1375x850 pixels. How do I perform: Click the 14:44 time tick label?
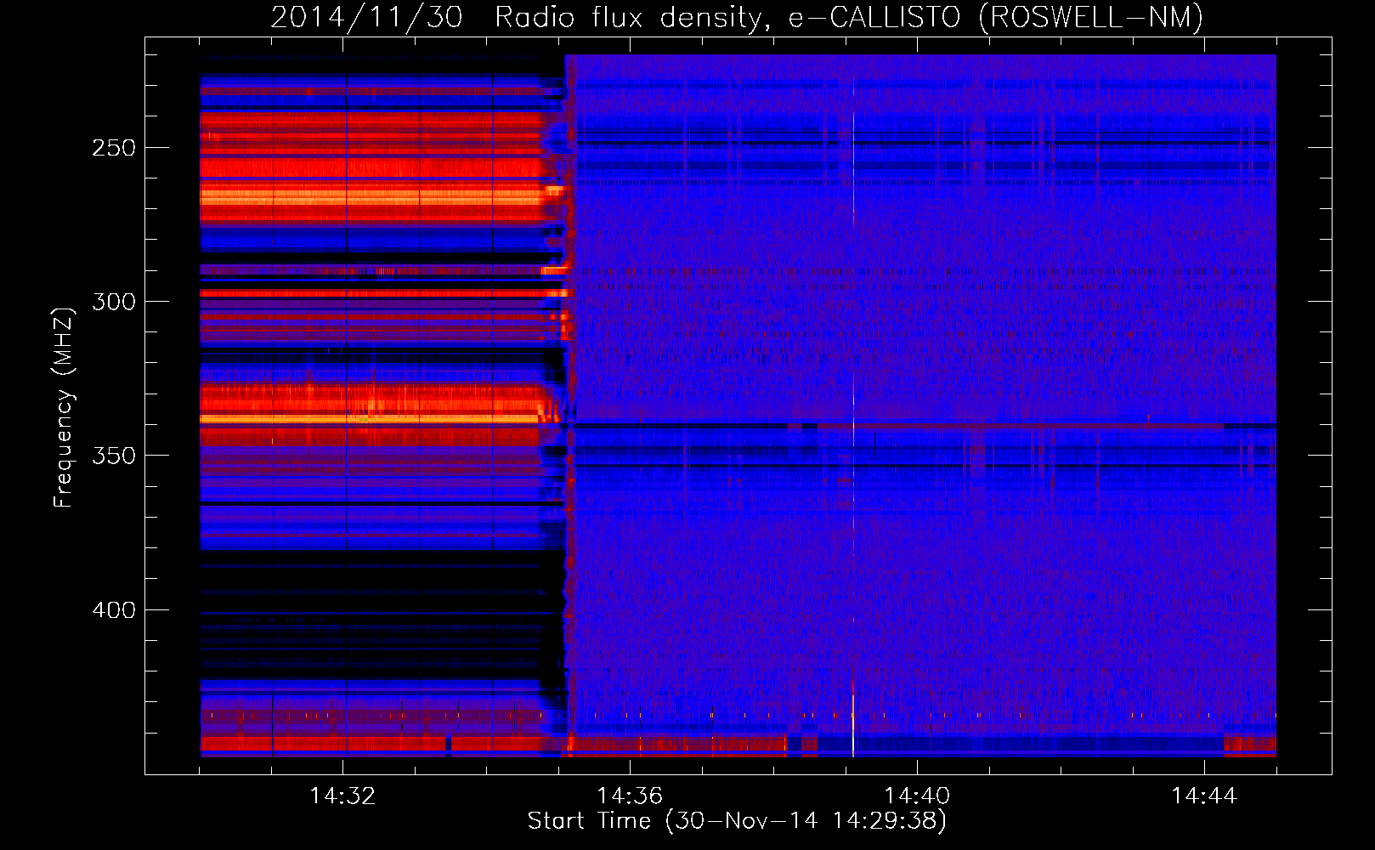click(x=1204, y=796)
